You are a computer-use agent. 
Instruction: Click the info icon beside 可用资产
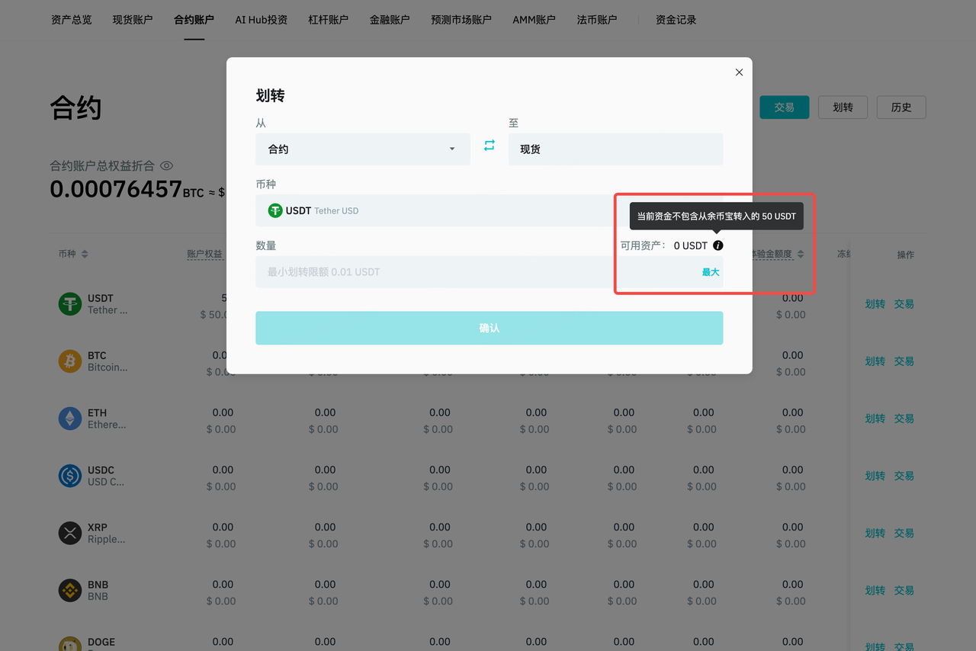pos(718,245)
